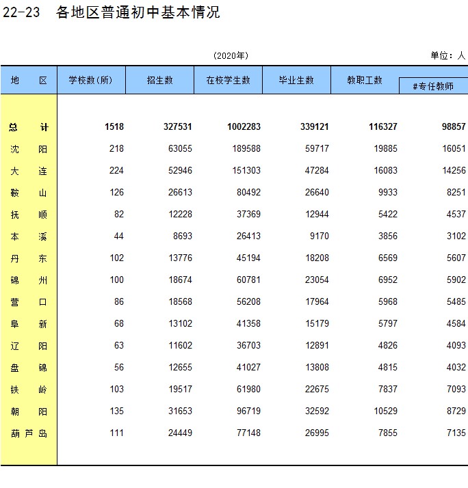Select the 沈阳 row label
This screenshot has width=468, height=488.
[29, 149]
